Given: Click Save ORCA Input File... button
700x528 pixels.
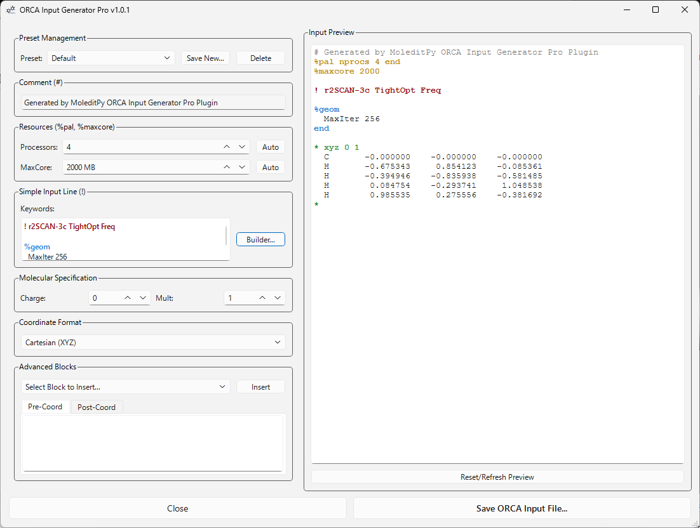Looking at the screenshot, I should click(x=522, y=508).
